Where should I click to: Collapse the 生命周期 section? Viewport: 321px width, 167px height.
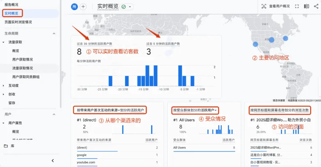54,33
